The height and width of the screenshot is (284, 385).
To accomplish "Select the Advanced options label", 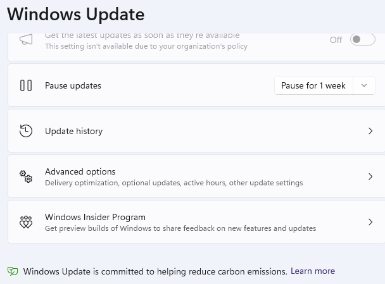I will [x=80, y=171].
